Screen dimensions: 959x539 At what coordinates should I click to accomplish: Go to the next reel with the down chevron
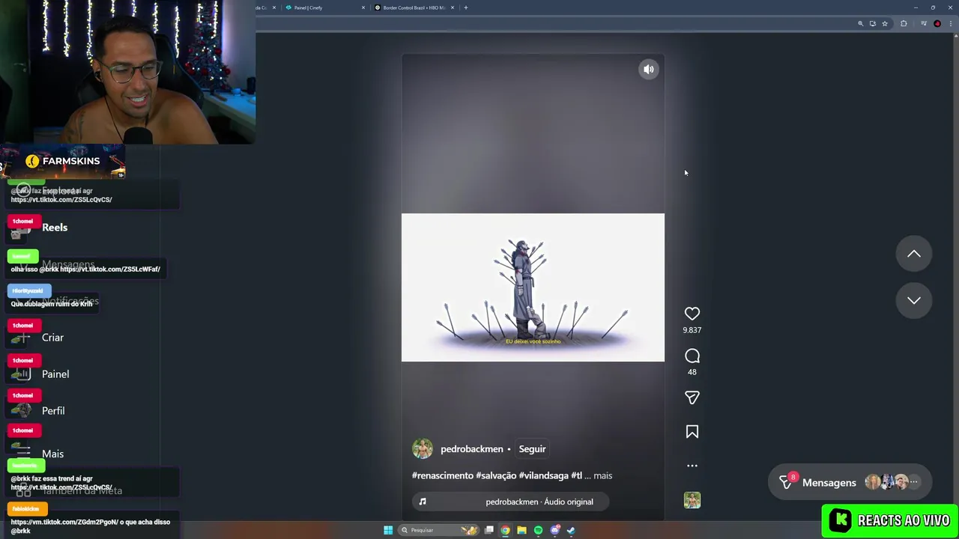pos(914,300)
